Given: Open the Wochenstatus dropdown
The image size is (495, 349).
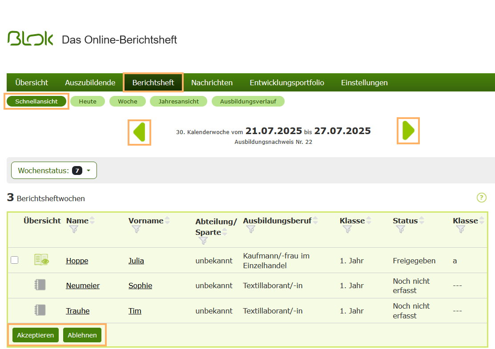Looking at the screenshot, I should pos(53,170).
